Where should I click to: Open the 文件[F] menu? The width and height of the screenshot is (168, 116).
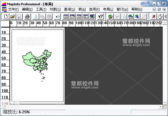point(13,9)
